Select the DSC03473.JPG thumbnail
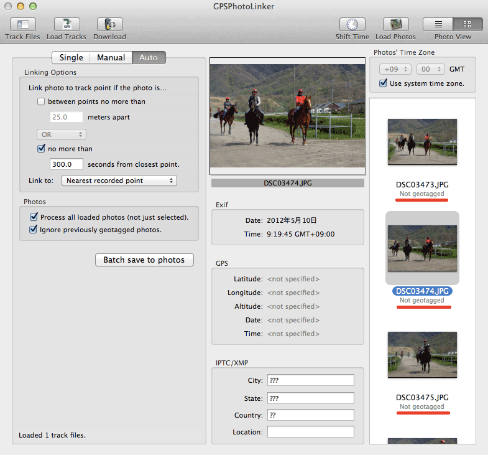This screenshot has width=488, height=455. coord(422,142)
